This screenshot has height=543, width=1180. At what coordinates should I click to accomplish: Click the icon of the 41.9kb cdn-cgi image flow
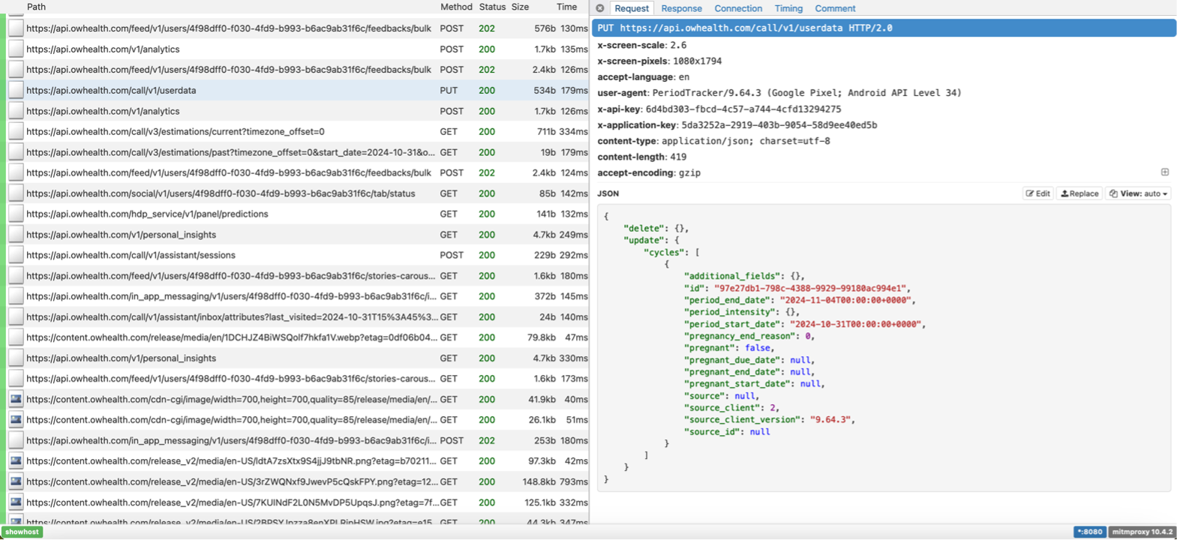click(x=16, y=400)
